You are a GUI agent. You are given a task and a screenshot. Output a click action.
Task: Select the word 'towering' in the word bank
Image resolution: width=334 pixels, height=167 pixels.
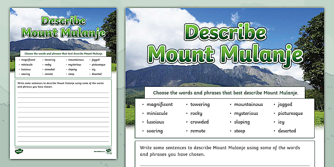click(x=200, y=104)
